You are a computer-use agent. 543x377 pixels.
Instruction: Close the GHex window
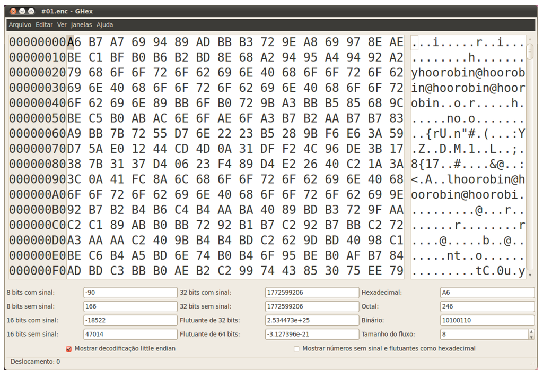13,11
